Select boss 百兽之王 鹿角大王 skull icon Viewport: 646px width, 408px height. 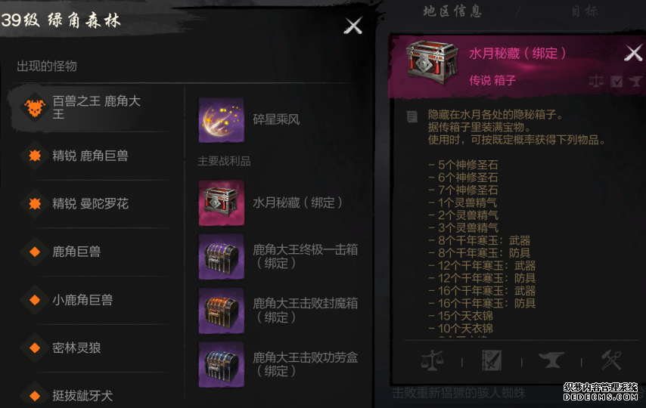(x=35, y=108)
